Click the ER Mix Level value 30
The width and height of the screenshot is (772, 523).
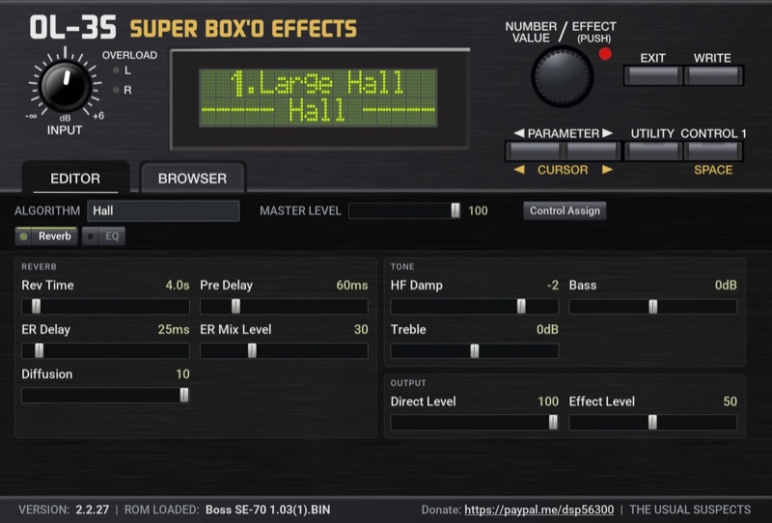(361, 329)
